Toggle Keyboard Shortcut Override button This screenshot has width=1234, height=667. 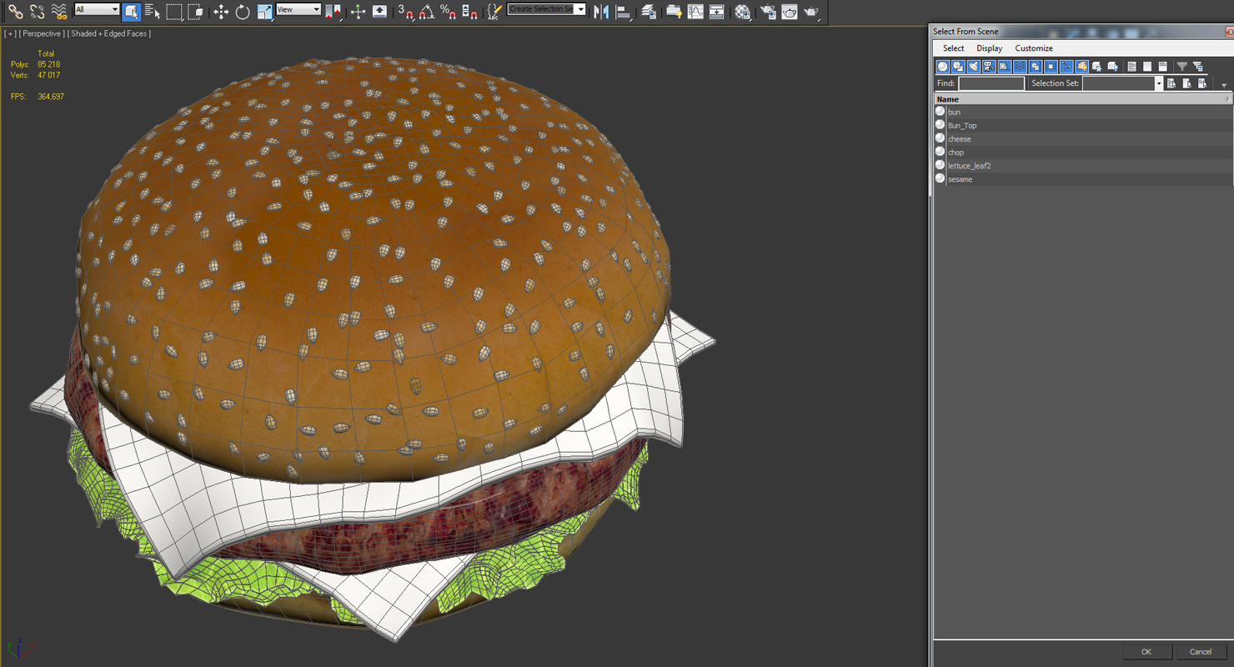coord(379,12)
